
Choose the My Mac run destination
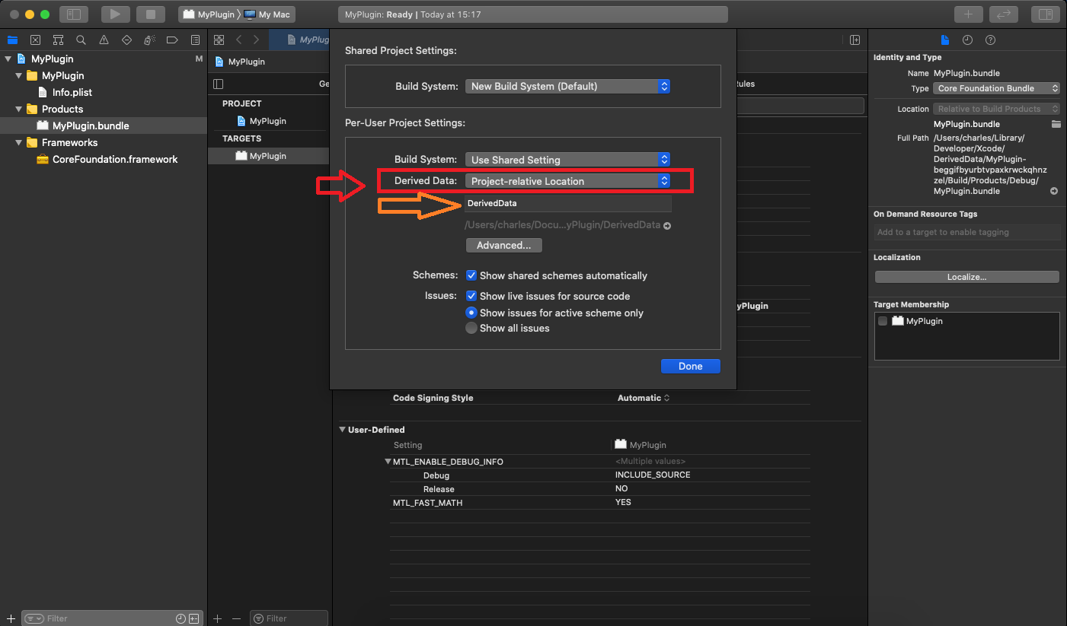pyautogui.click(x=267, y=14)
